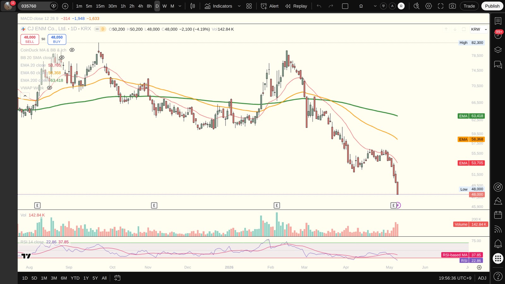Image resolution: width=505 pixels, height=284 pixels.
Task: Add symbol with the plus circle icon
Action: click(65, 6)
